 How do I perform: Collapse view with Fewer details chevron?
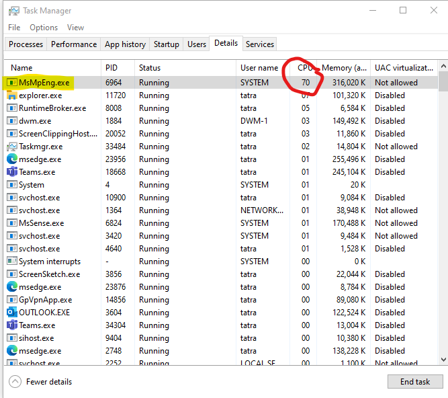(x=15, y=381)
